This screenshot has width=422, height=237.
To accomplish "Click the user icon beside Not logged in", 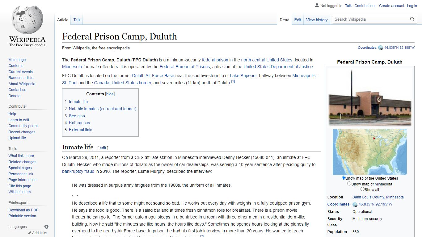I will [317, 6].
